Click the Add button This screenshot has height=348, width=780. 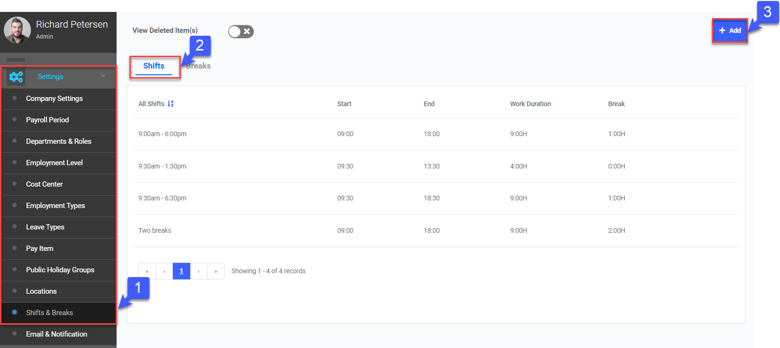tap(730, 30)
